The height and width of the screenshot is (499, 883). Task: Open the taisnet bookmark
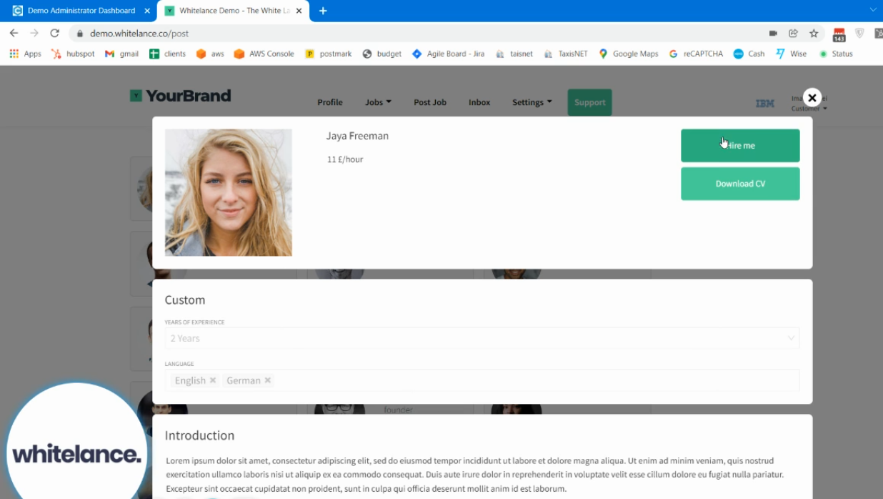tap(514, 54)
